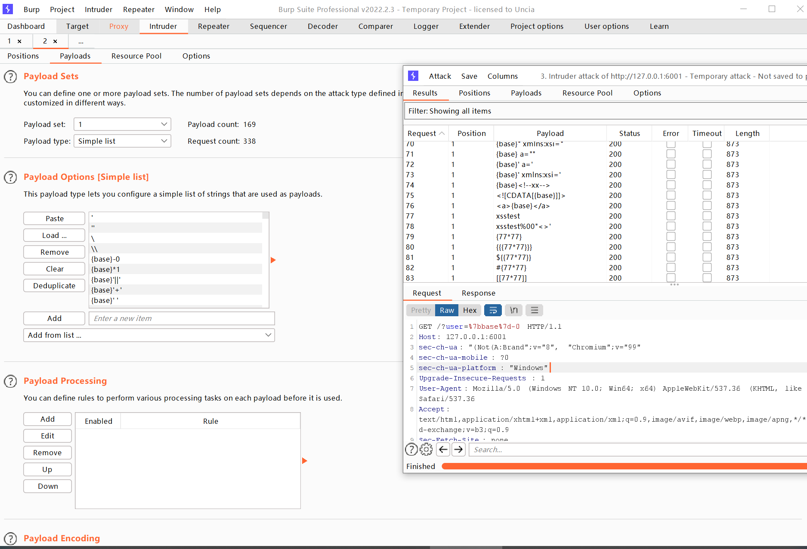Viewport: 807px width, 549px height.
Task: Open Payload Encoding help question mark icon
Action: [10, 539]
